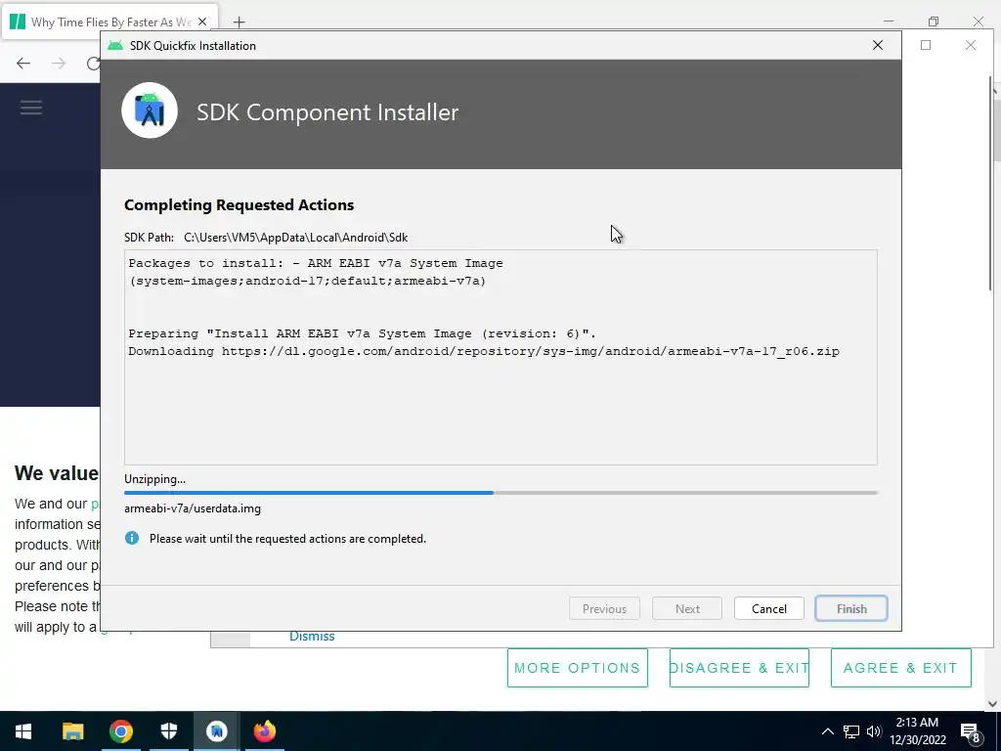Screen dimensions: 1001x751
Task: Click the '(system-images;android-17;default;armeabi-v7a)' log line
Action: 307,281
